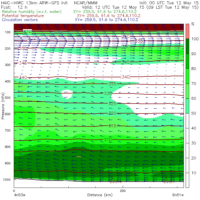Select the light green 60–70% colorbar segment
This screenshot has width=200, height=200.
187,91
